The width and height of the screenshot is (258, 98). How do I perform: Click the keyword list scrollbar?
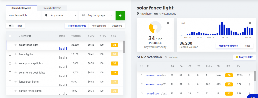tap(124, 47)
